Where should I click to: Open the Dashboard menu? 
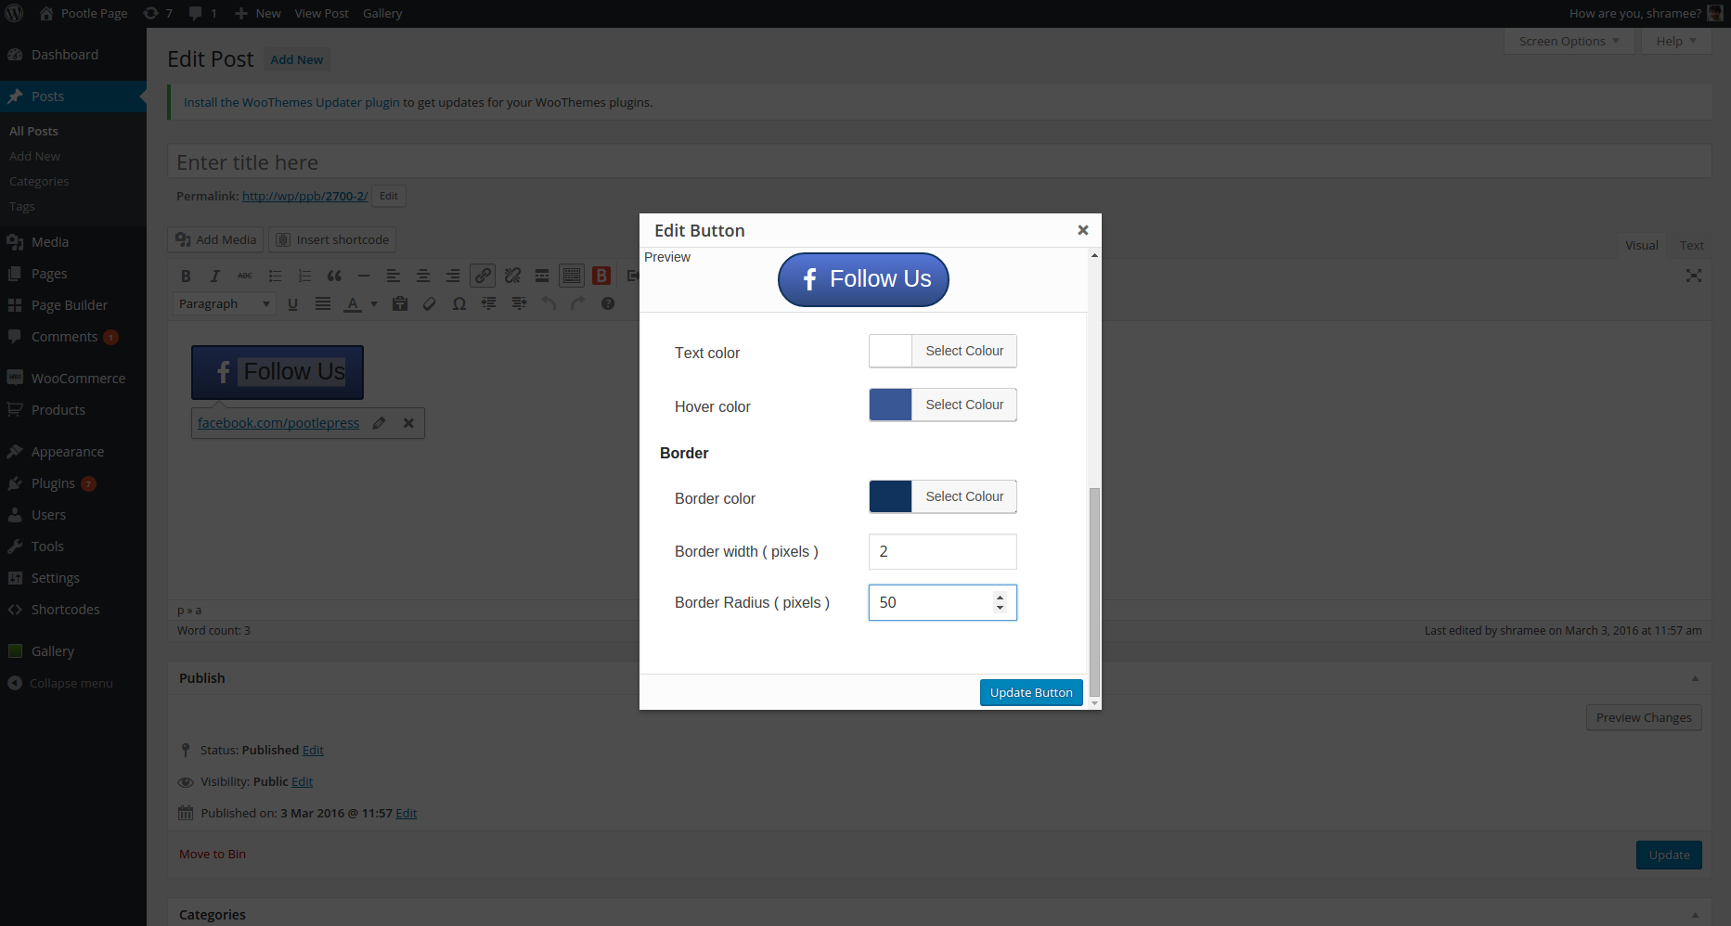(x=73, y=55)
